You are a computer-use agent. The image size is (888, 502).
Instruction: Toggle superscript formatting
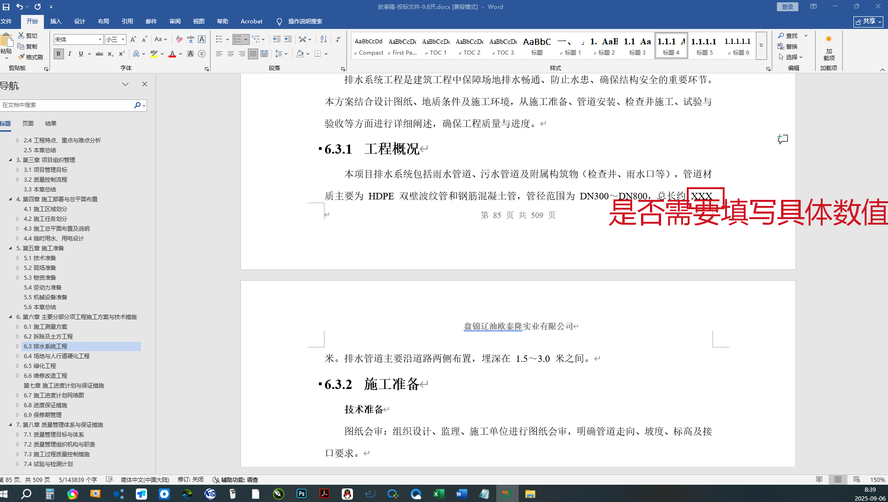pyautogui.click(x=122, y=54)
